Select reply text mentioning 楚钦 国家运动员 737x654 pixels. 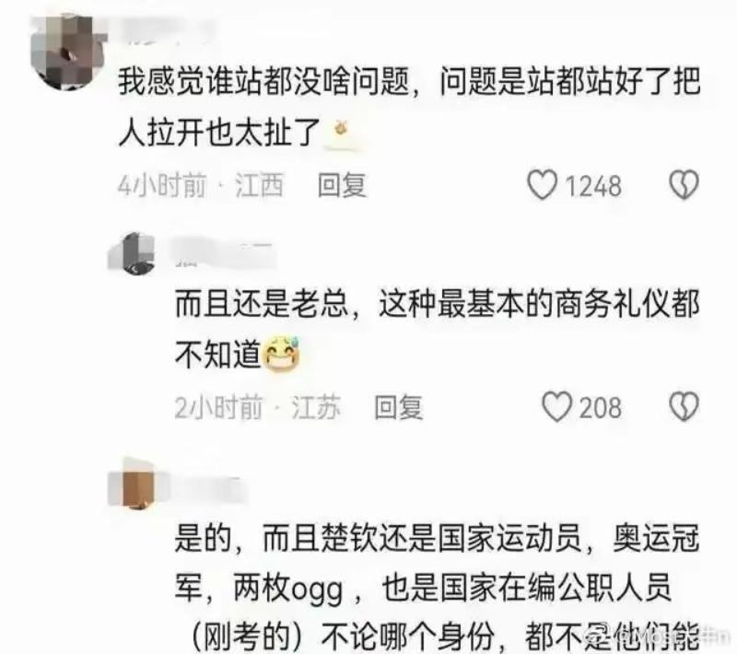coord(437,588)
